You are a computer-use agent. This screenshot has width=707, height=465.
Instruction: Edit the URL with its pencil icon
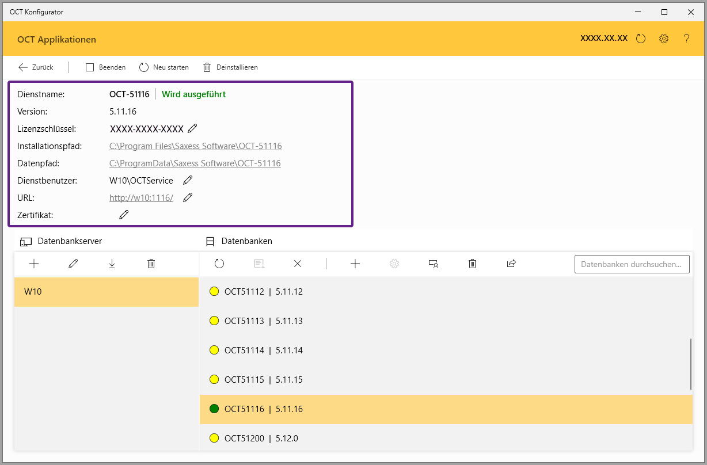[x=188, y=197]
